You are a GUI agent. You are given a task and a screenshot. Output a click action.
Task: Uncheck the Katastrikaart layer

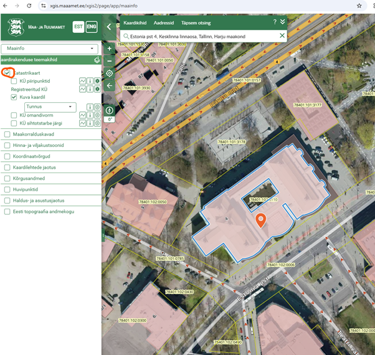[7, 73]
